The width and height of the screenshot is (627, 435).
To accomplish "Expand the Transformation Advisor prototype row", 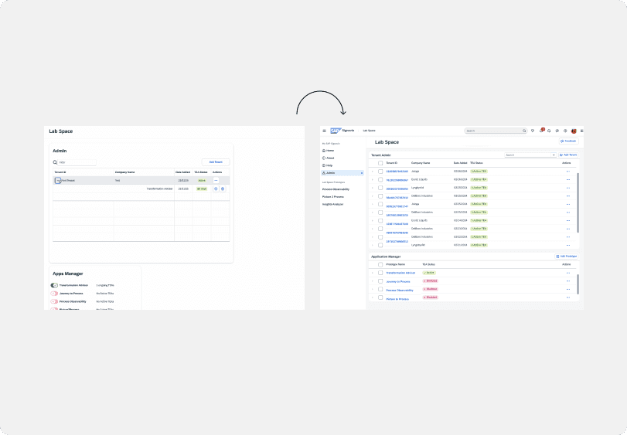I will (x=373, y=274).
